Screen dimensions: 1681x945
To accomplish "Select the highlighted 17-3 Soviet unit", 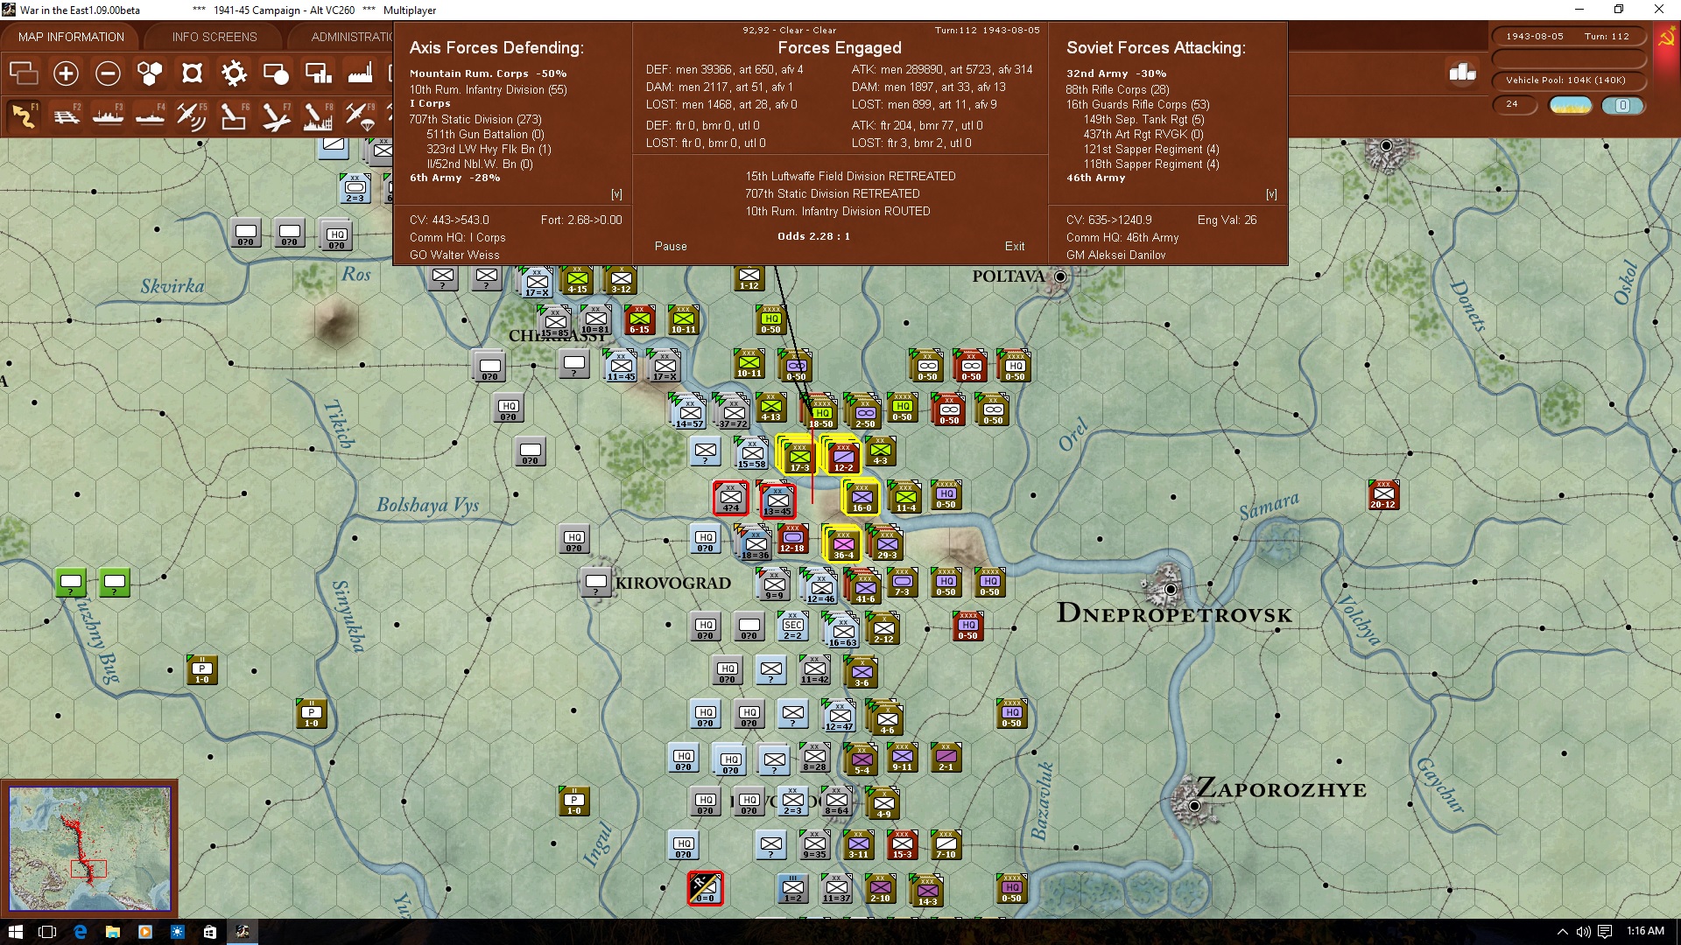I will click(798, 456).
